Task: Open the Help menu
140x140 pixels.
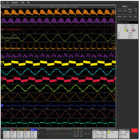Action: (x=28, y=3)
